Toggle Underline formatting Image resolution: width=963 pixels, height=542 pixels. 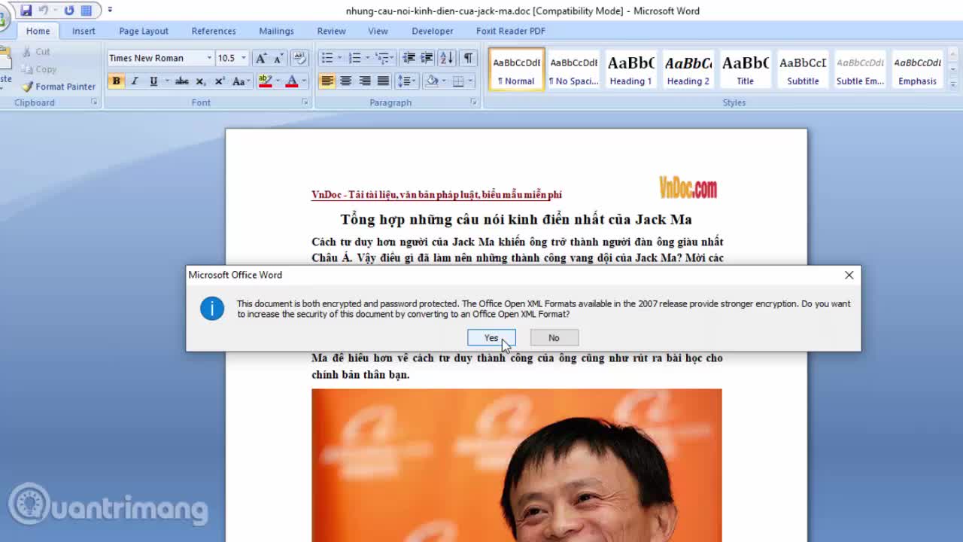[x=153, y=81]
